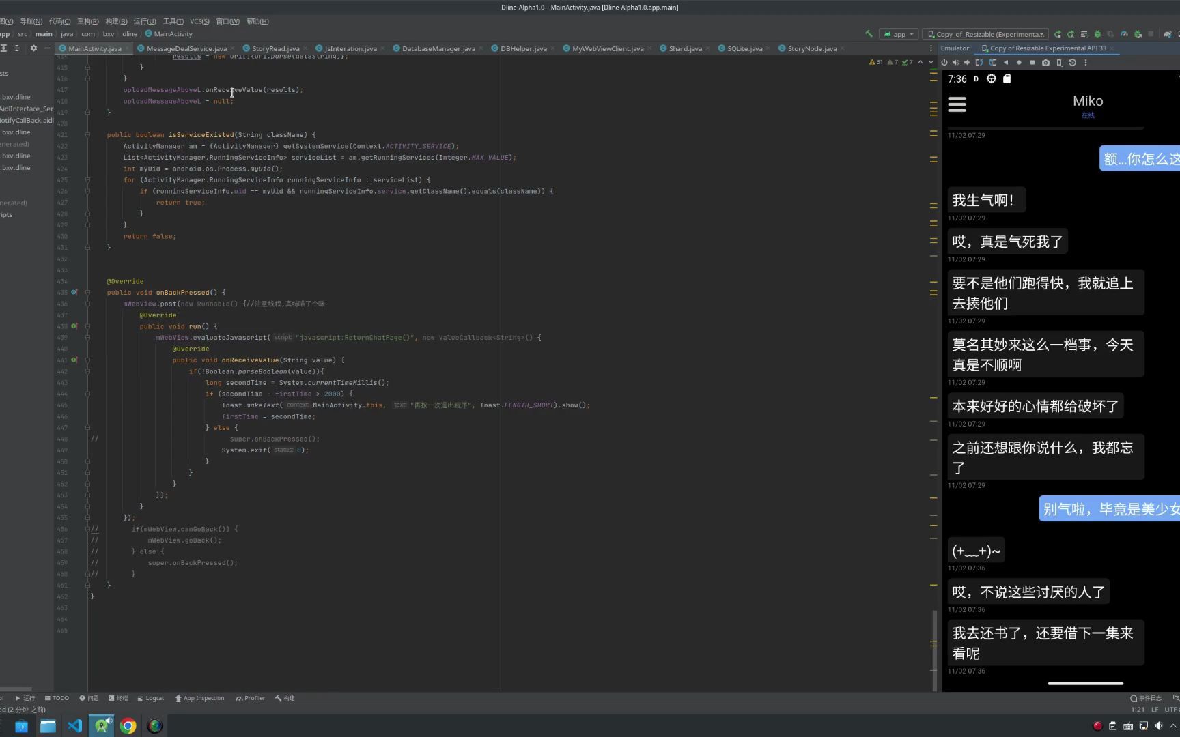Go to next highlighted error arrow
Image resolution: width=1180 pixels, height=737 pixels.
coord(931,62)
